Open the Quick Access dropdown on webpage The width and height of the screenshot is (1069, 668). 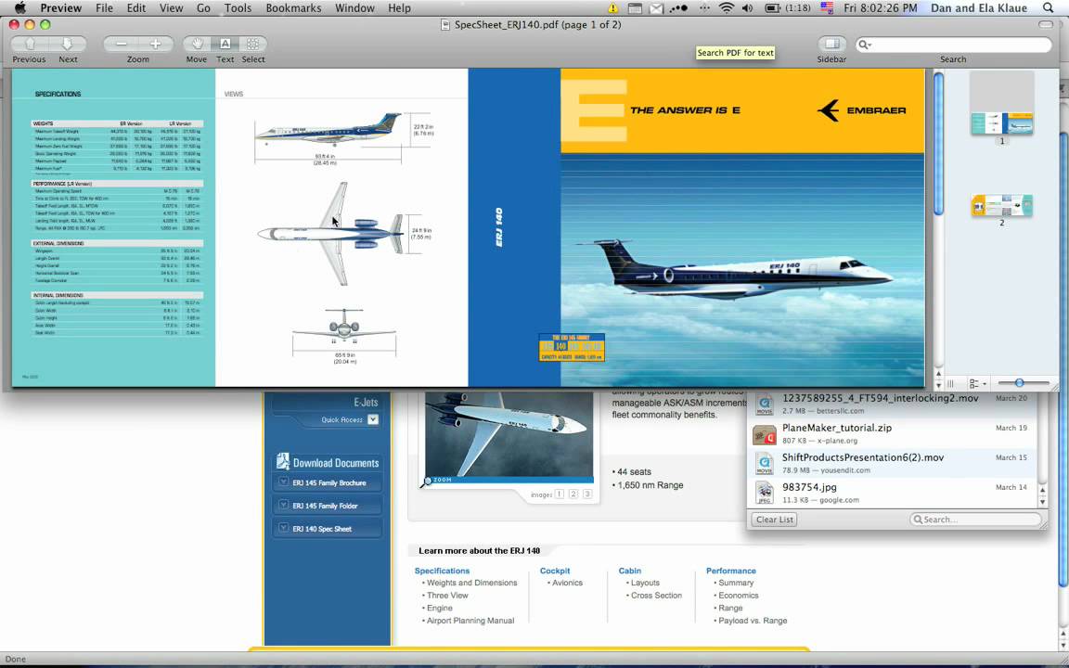click(x=373, y=420)
